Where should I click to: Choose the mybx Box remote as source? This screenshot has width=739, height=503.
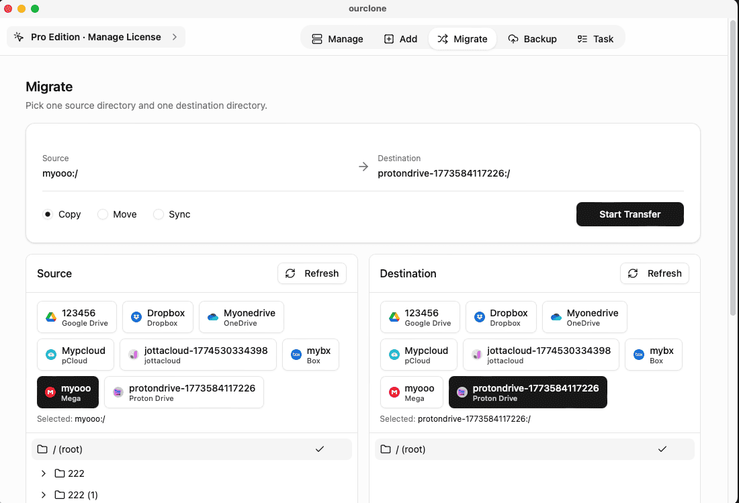(x=310, y=355)
